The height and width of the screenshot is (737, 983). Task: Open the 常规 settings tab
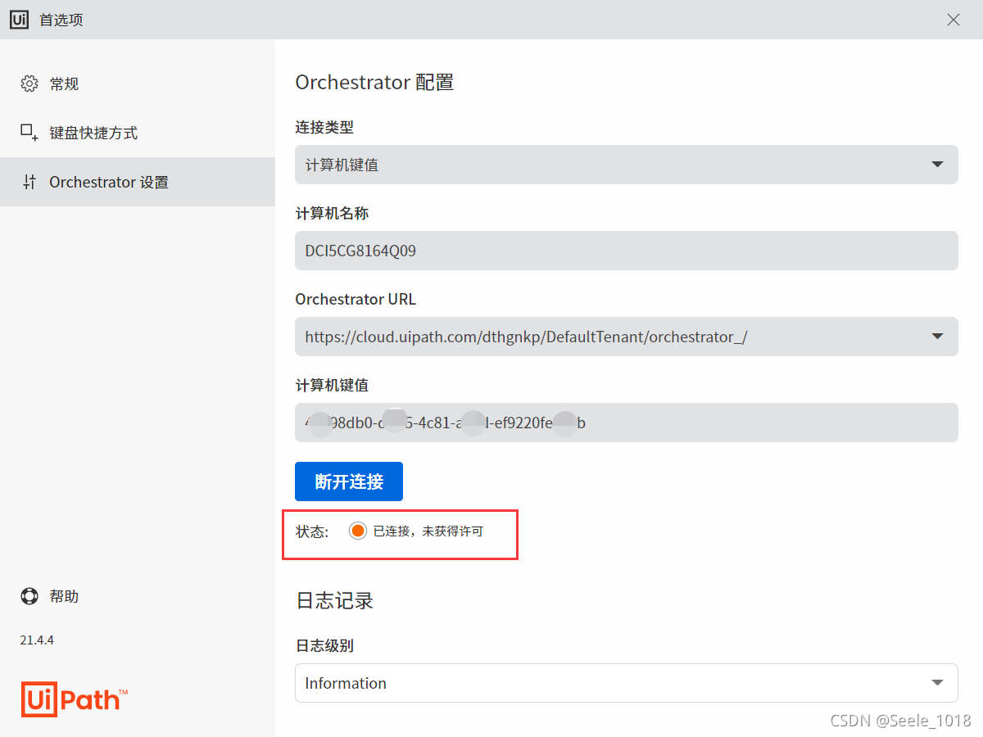[x=138, y=84]
